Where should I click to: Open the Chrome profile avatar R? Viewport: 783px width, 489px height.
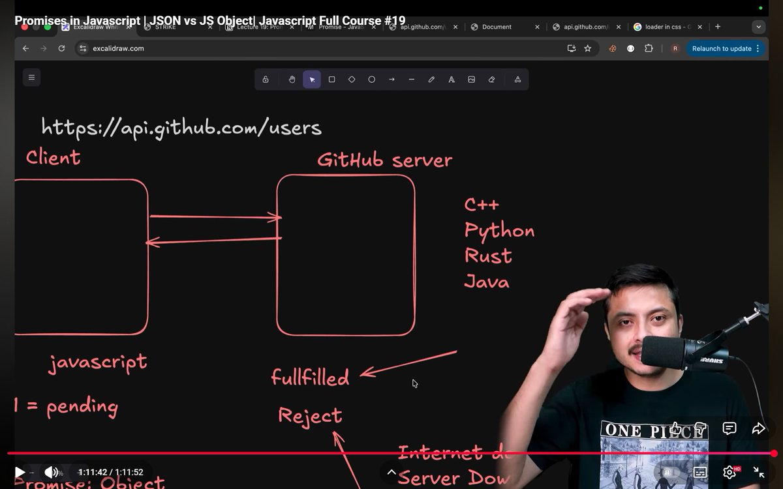click(x=675, y=48)
